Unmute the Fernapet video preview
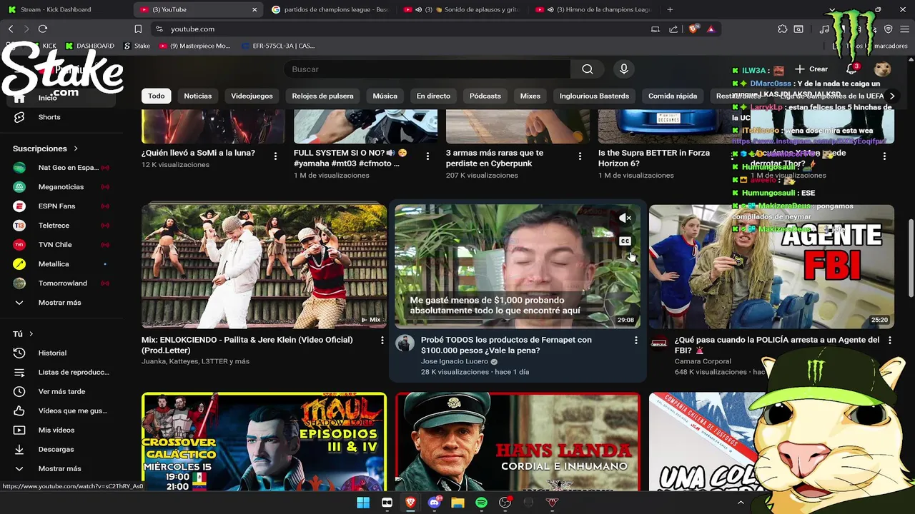 click(x=625, y=218)
